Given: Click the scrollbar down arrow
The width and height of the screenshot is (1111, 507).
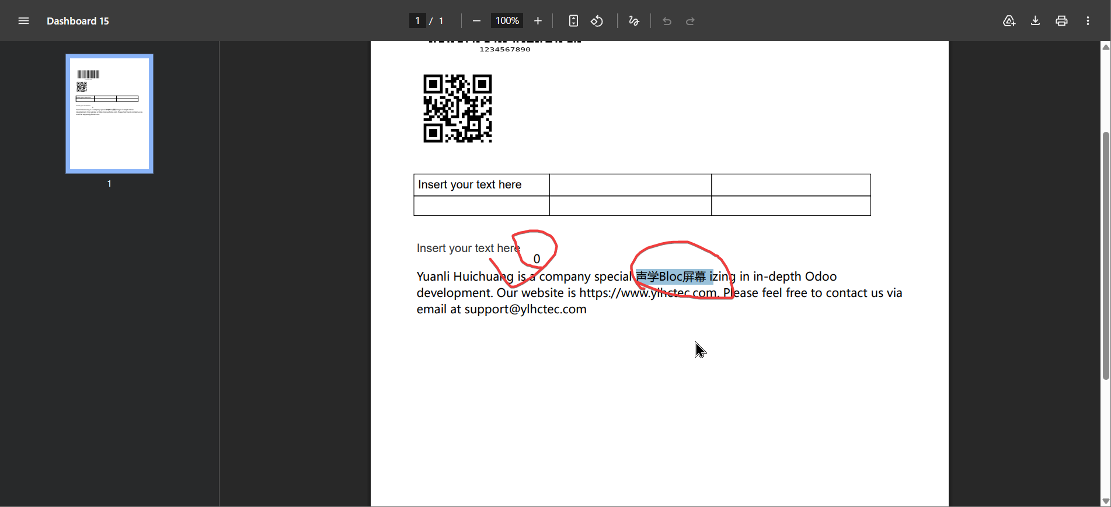Looking at the screenshot, I should click(1106, 501).
